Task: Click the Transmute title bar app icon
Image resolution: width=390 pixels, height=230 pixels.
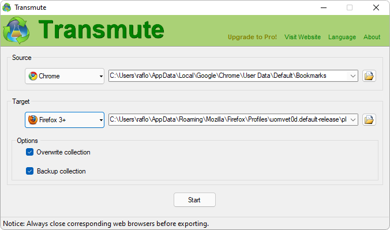Action: pyautogui.click(x=7, y=7)
